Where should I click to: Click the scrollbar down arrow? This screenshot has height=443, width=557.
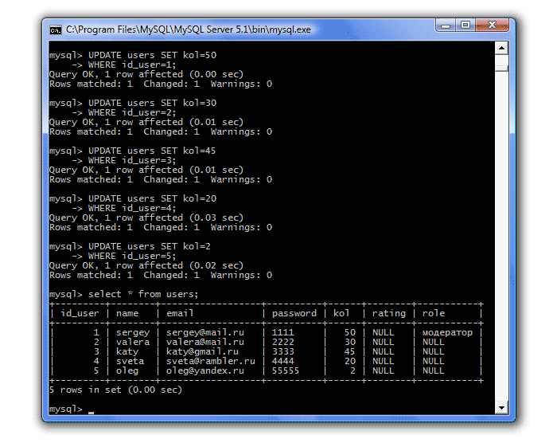[x=501, y=408]
